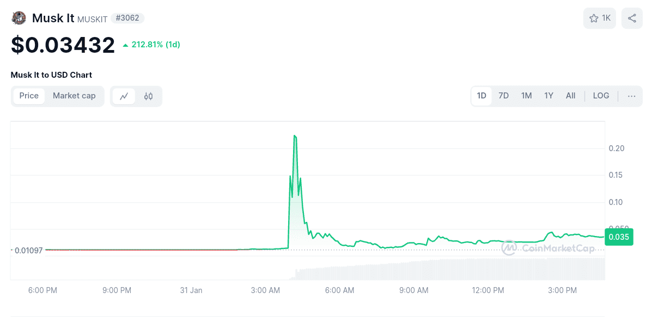Enable LOG scale on the chart
Viewport: 652px width, 317px height.
[601, 96]
